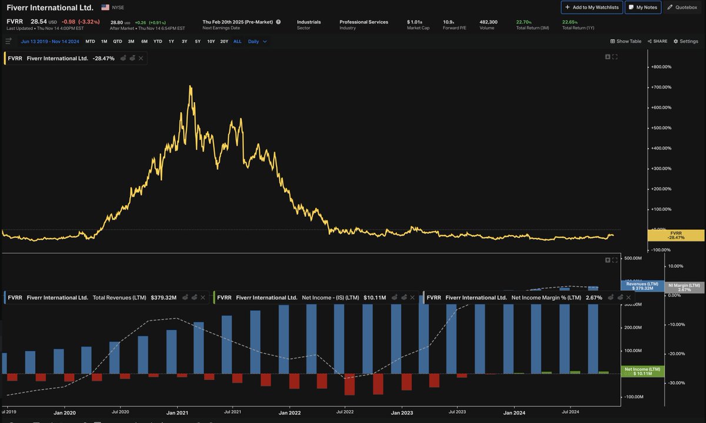Click the blue Total Revenues legend color bar
Viewport: 706px width, 423px height.
pyautogui.click(x=5, y=298)
